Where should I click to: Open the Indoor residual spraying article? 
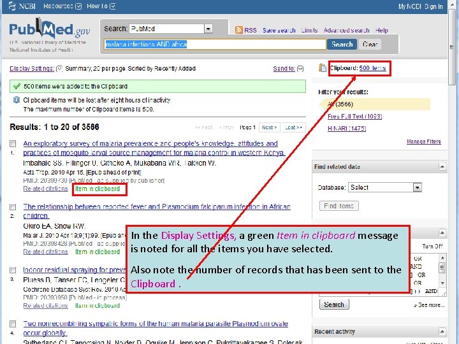(x=75, y=269)
